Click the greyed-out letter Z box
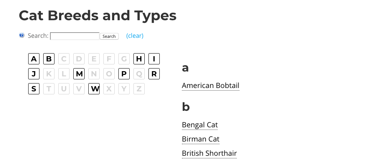371x164 pixels. 139,89
